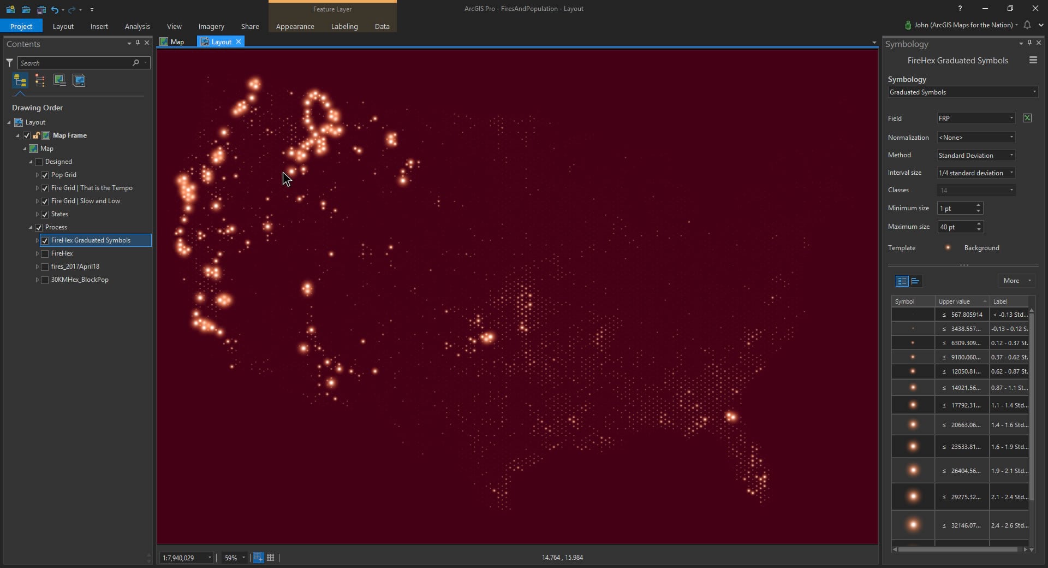Open the Method dropdown showing Standard Deviation
1048x568 pixels.
tap(976, 156)
